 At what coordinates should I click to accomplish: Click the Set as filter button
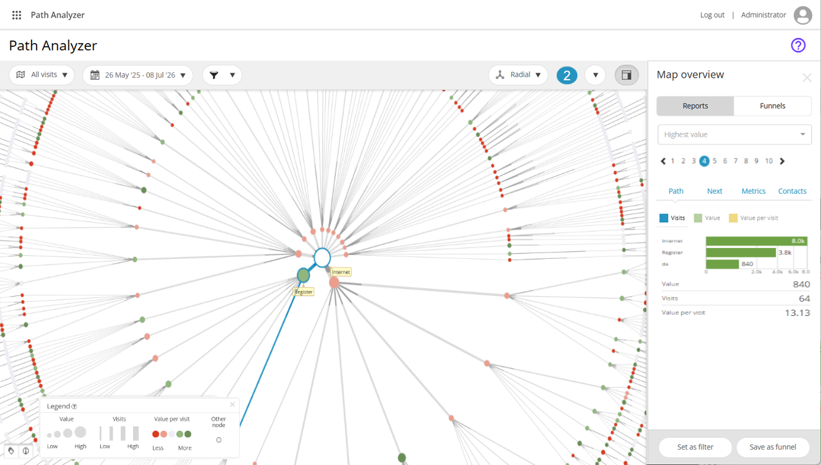click(696, 447)
